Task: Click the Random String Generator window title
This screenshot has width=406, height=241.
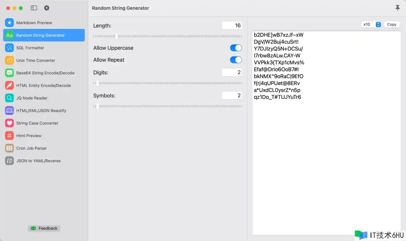Action: click(121, 8)
